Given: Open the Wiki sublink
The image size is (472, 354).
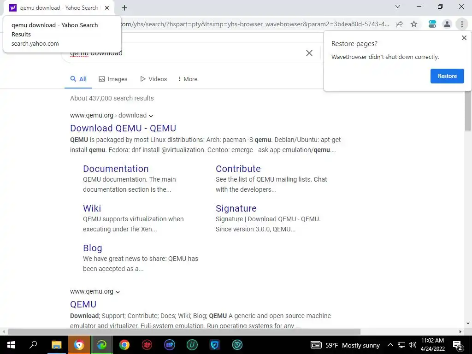Looking at the screenshot, I should (92, 208).
